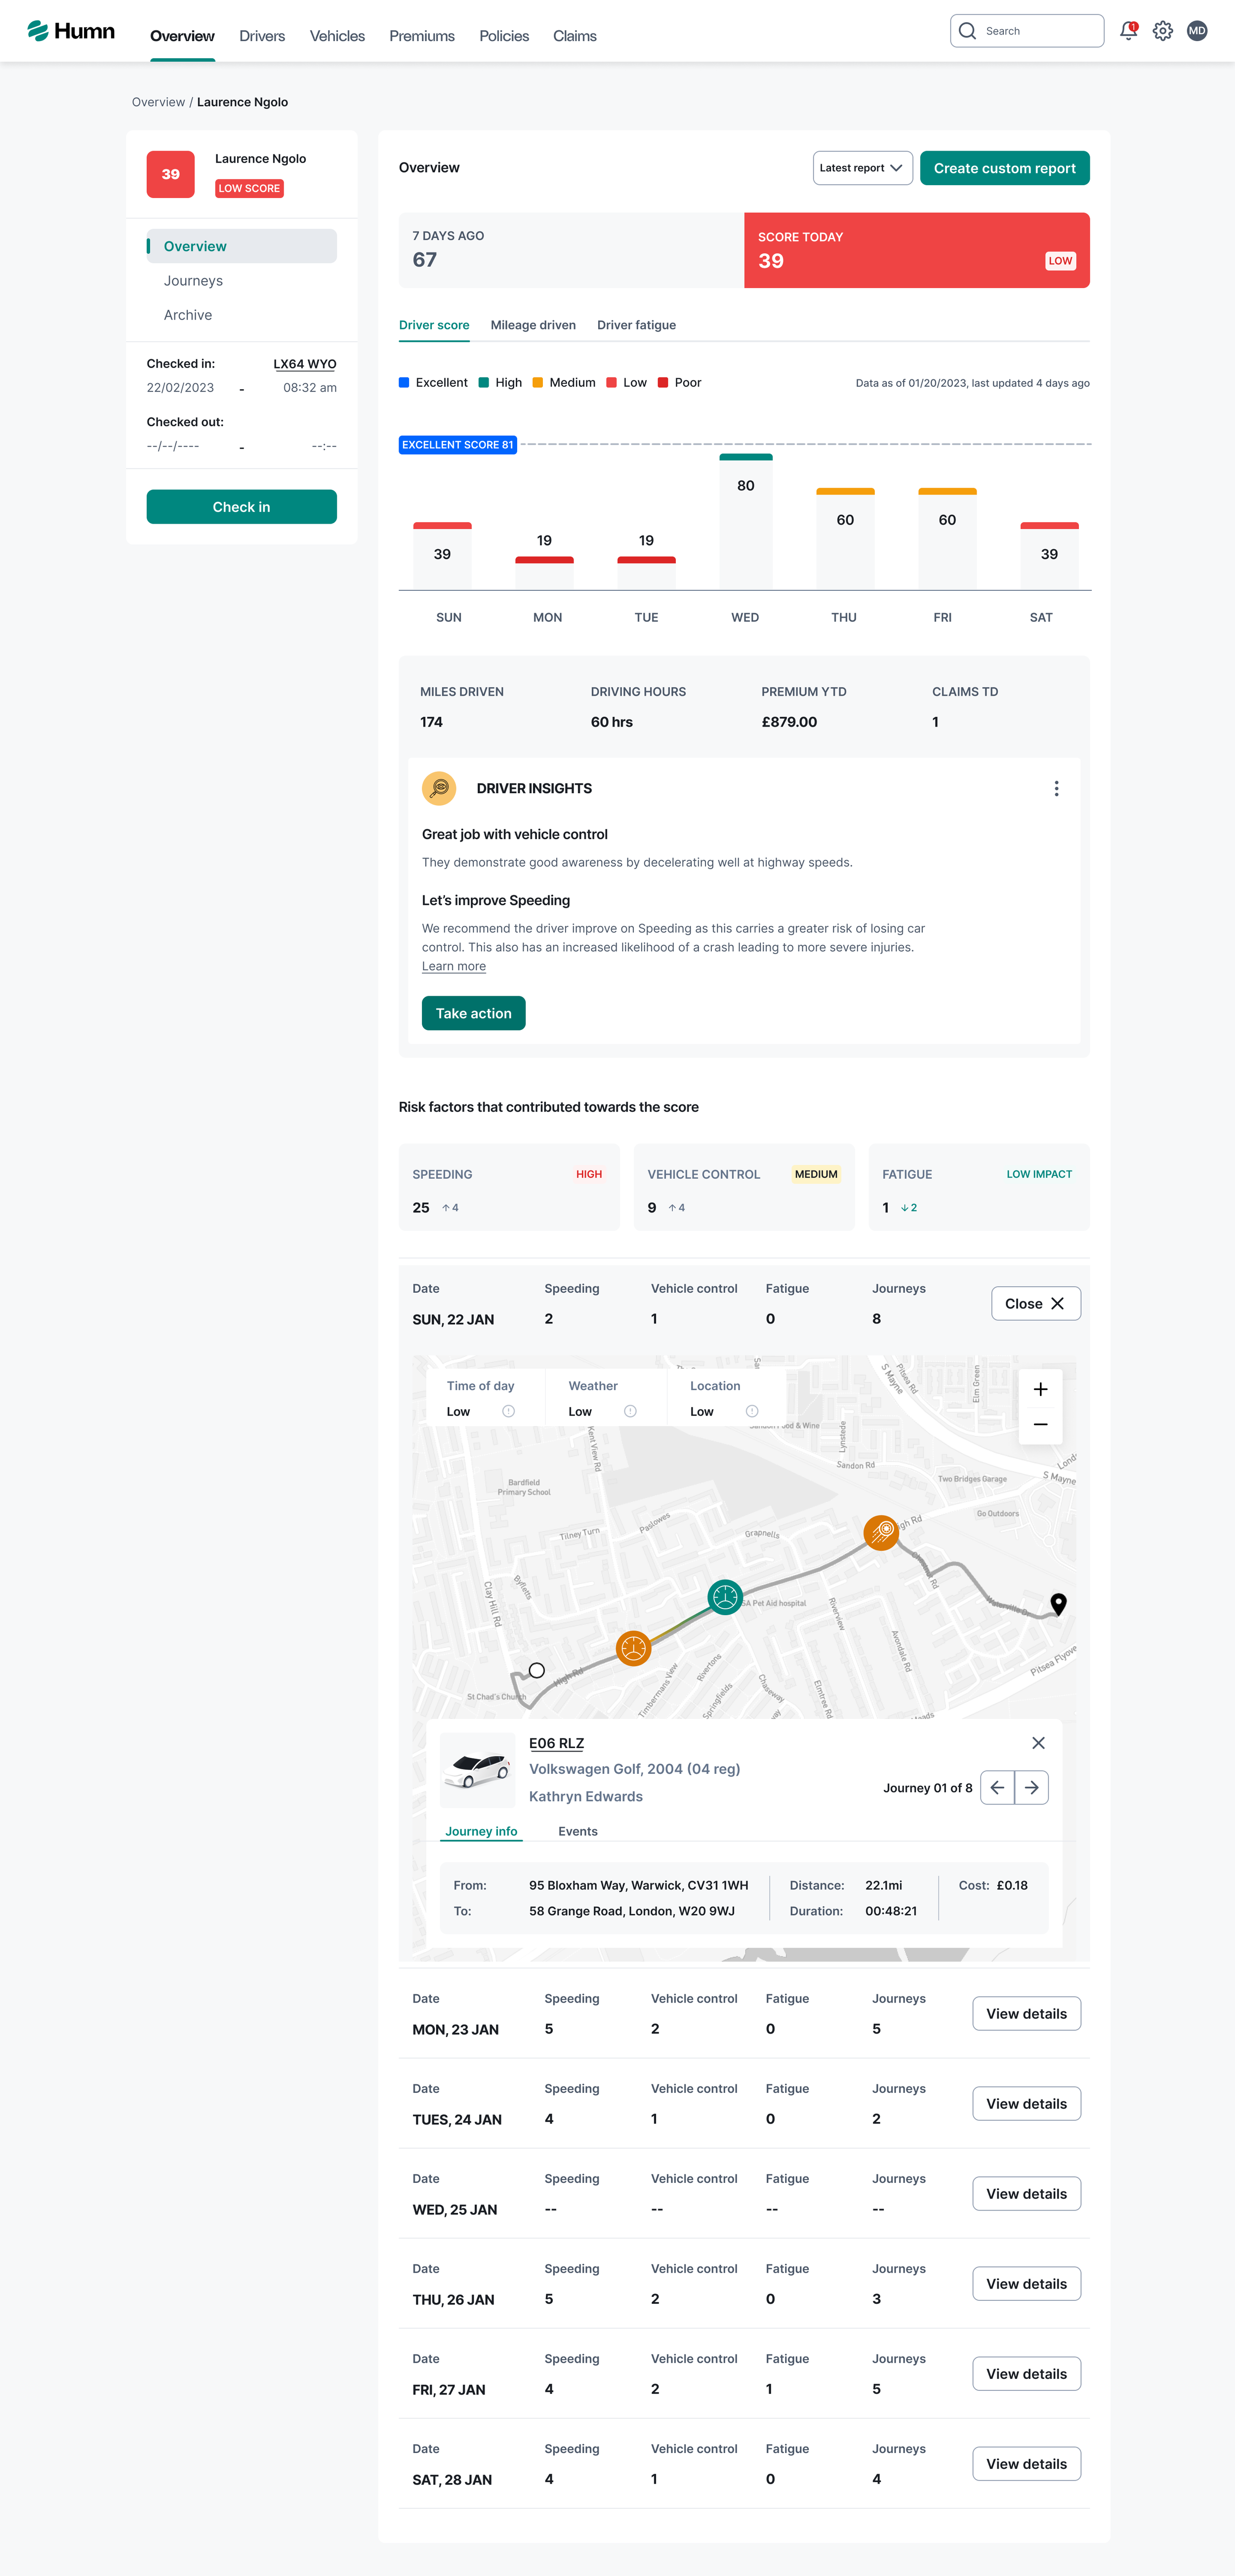Click the MD user avatar
Screen dimensions: 1235x2576
[x=1196, y=31]
